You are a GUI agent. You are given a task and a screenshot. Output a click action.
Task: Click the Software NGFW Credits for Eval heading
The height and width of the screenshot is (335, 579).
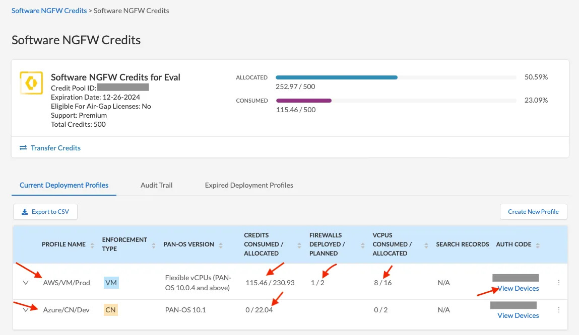coord(115,77)
